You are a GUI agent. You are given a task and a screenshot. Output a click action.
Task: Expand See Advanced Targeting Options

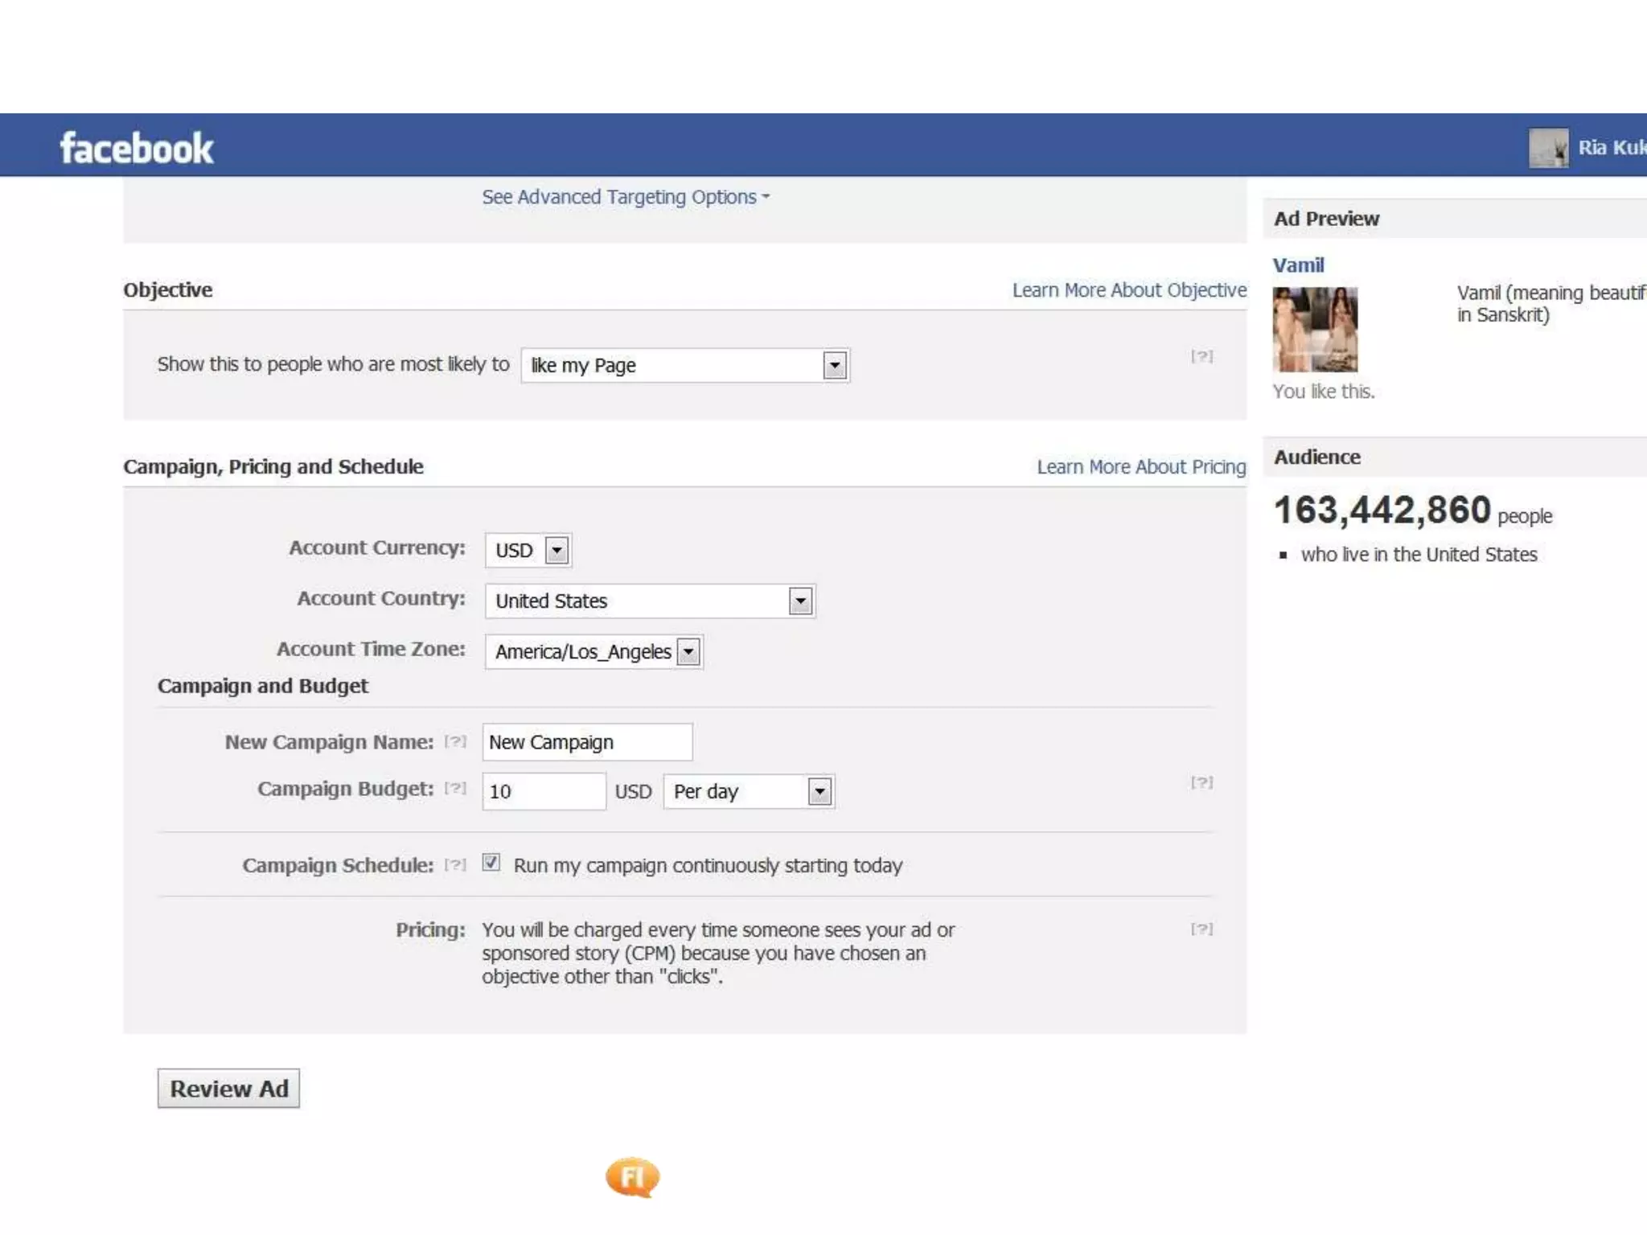[625, 197]
